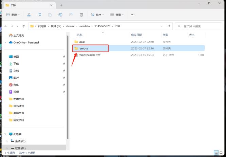The image size is (226, 157).
Task: Collapse the 此电脑 tree node
Action: point(5,134)
